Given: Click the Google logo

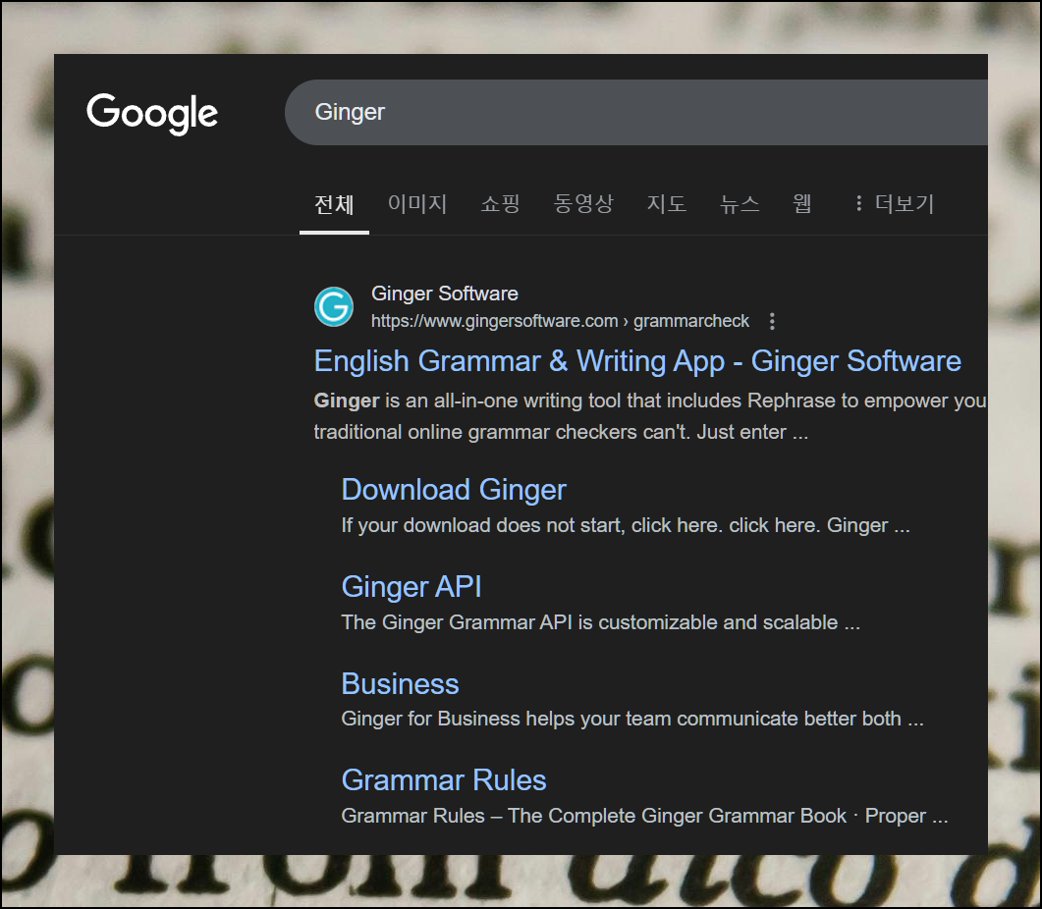Looking at the screenshot, I should point(152,114).
